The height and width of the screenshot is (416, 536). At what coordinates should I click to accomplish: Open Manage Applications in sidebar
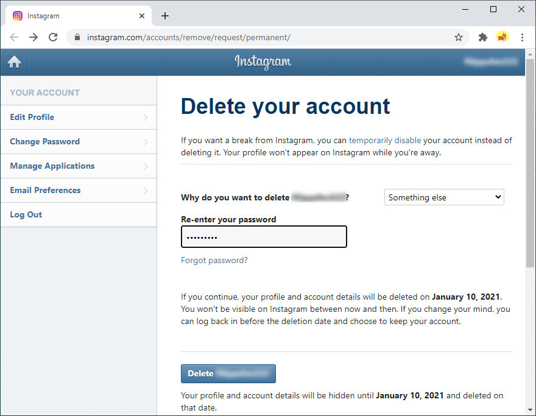point(79,166)
